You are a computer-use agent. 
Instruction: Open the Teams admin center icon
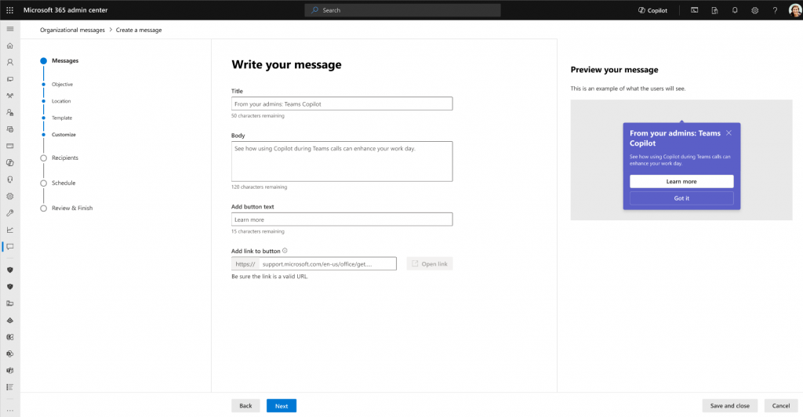click(9, 371)
